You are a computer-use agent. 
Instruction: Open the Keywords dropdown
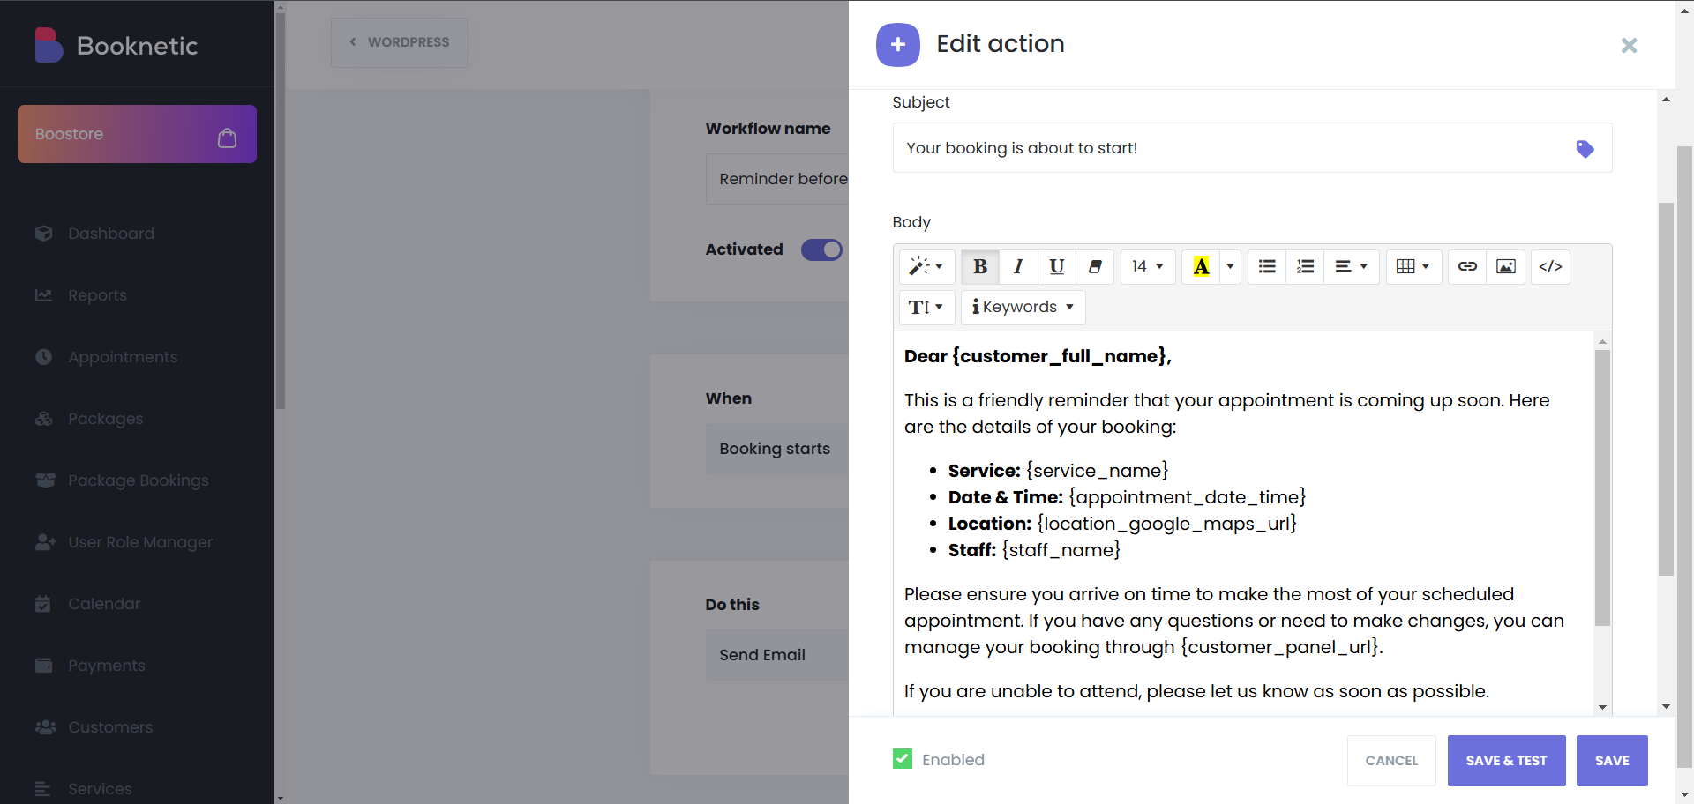click(1023, 307)
